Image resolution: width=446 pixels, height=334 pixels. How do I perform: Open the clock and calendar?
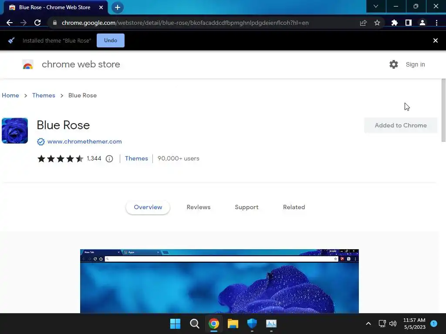(415, 324)
